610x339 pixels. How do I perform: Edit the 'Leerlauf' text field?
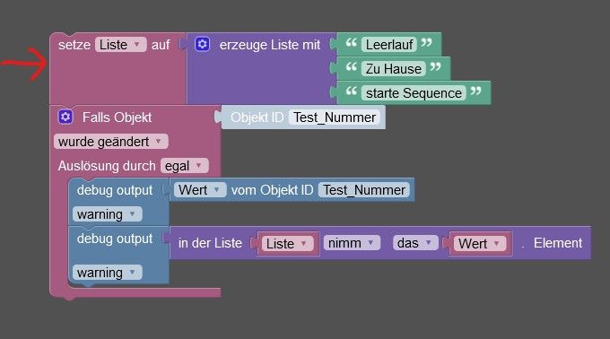(x=389, y=45)
